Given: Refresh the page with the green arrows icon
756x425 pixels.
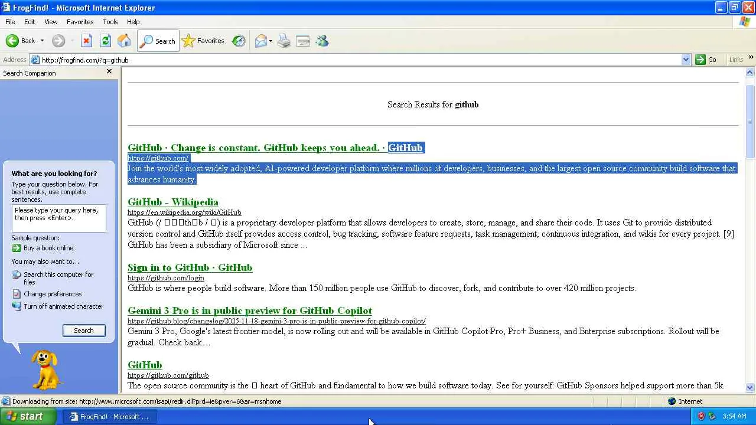Looking at the screenshot, I should [105, 41].
